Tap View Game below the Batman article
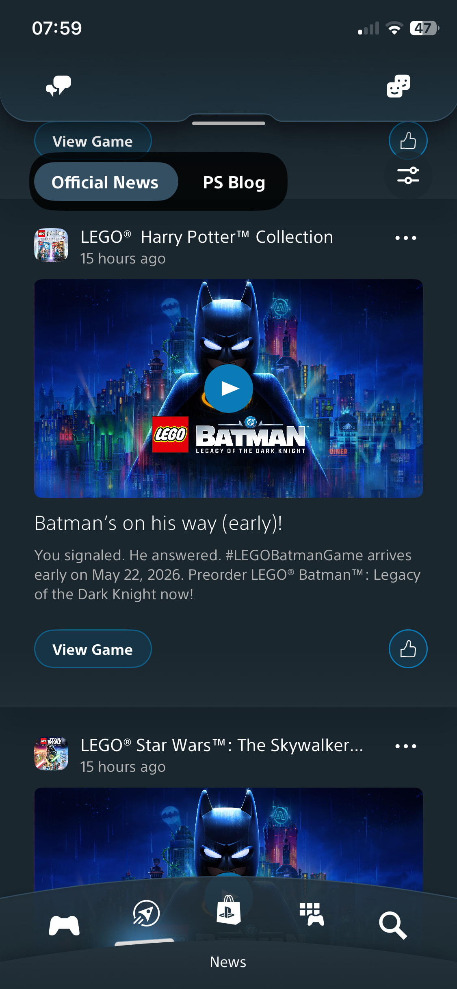Screen dimensions: 457x989 click(x=93, y=649)
